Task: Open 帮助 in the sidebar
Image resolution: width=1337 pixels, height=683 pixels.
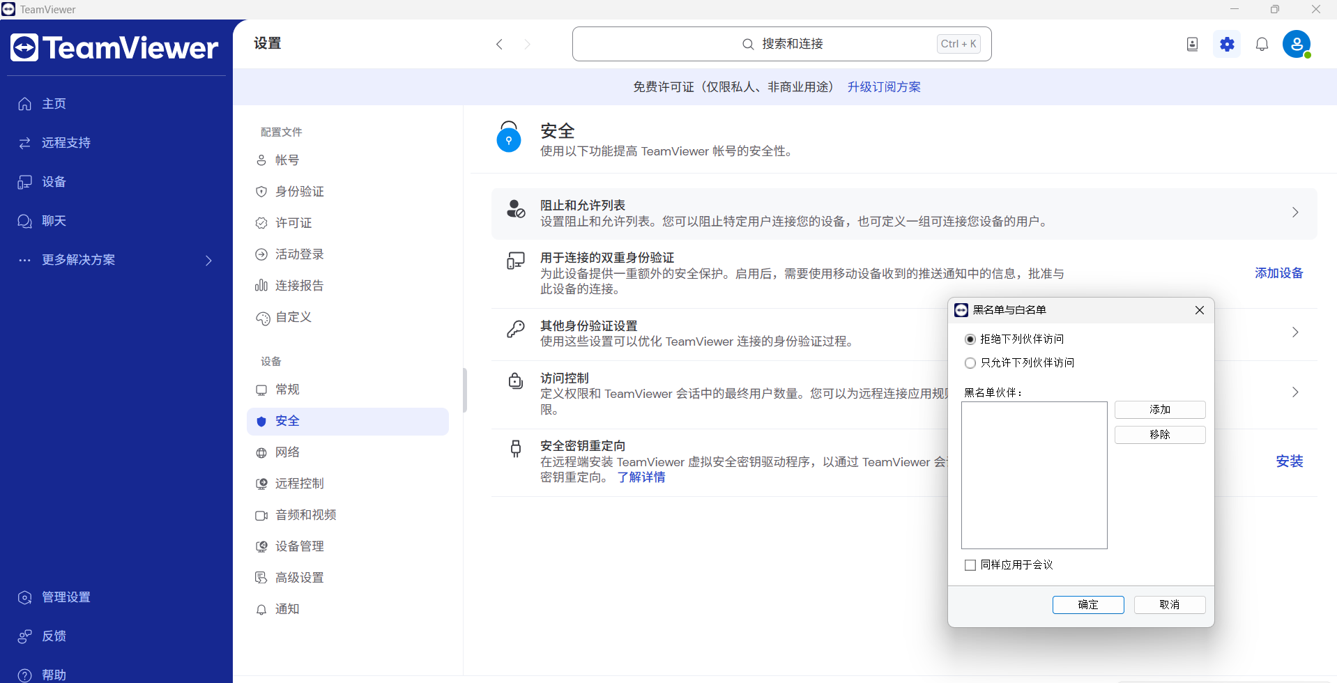Action: [116, 675]
